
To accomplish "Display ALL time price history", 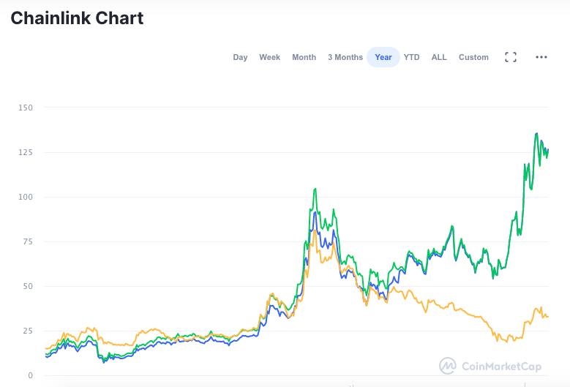I will tap(439, 57).
